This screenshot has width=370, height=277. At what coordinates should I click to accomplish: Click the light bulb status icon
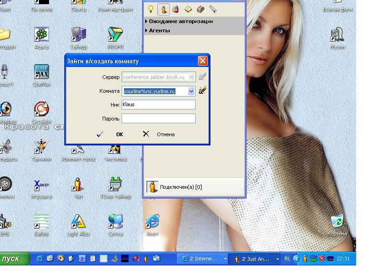pyautogui.click(x=150, y=9)
